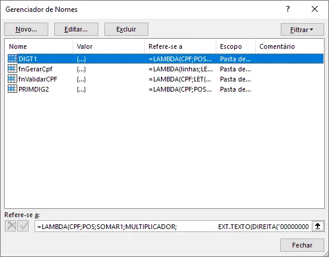Click the Excluir button
This screenshot has width=329, height=257.
click(x=126, y=29)
